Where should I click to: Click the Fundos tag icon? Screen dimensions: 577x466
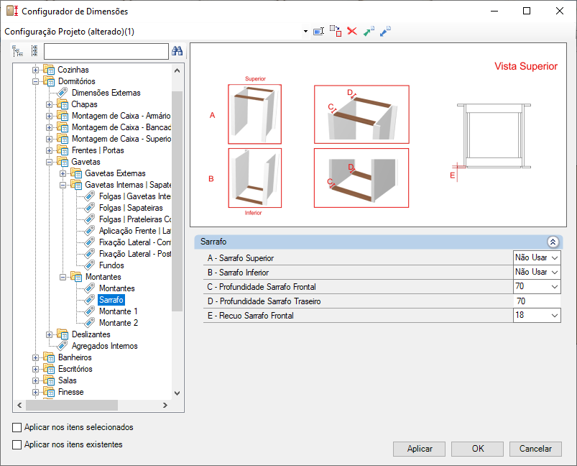pos(89,265)
